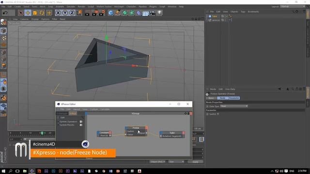Open the green array/modeling objects icon

pos(132,13)
